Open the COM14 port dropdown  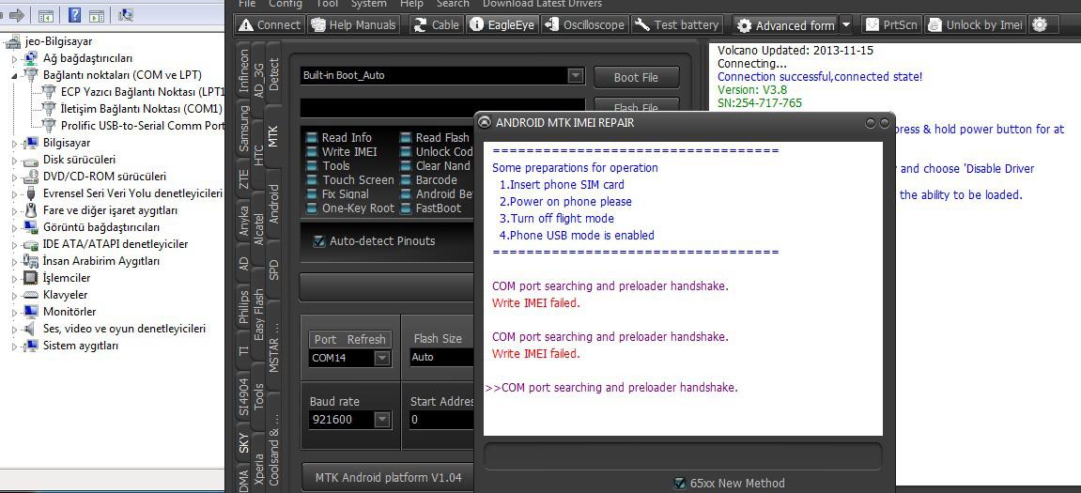381,358
